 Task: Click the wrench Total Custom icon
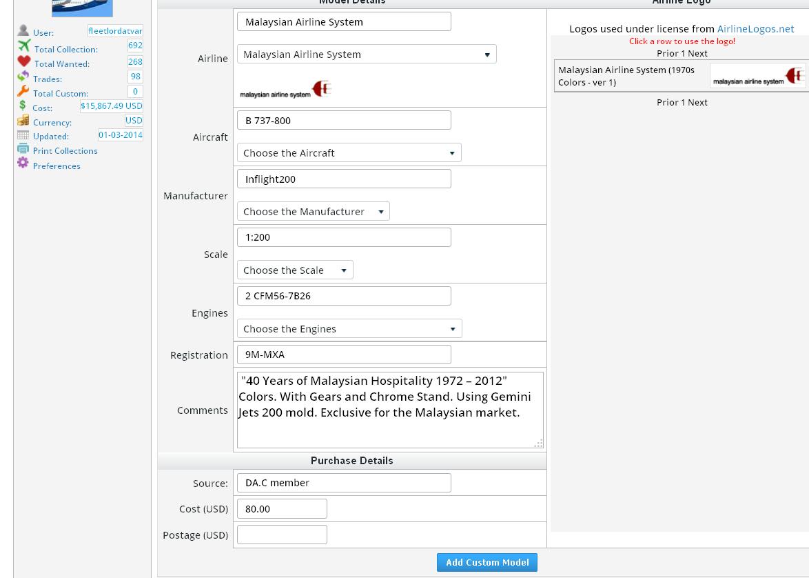click(23, 91)
